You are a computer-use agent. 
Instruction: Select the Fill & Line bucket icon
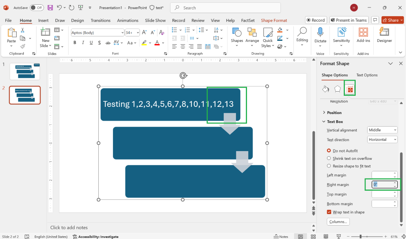coord(326,89)
